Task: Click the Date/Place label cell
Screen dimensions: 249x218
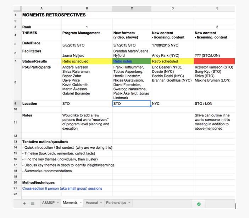Action: [x=41, y=44]
